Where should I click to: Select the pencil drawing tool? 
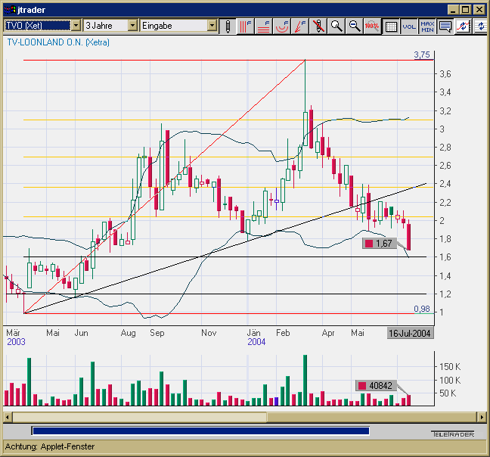[x=228, y=26]
